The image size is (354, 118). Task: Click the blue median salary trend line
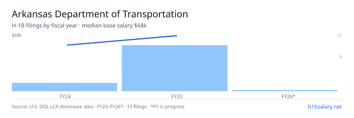[x=122, y=40]
